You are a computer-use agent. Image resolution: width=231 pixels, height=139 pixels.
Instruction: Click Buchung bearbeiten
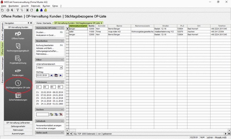[45, 45]
